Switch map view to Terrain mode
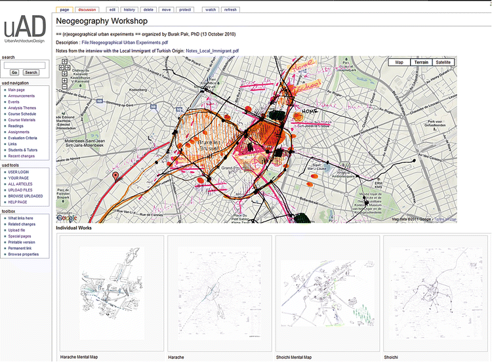This screenshot has height=362, width=492. [421, 62]
